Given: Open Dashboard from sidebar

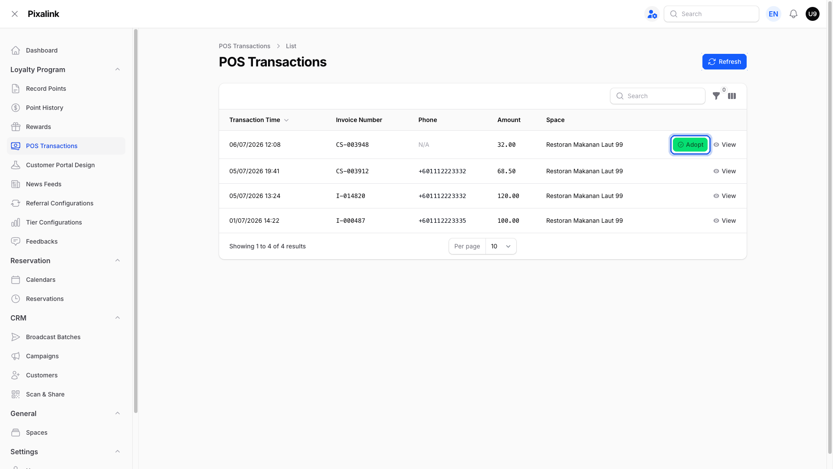Looking at the screenshot, I should (66, 50).
